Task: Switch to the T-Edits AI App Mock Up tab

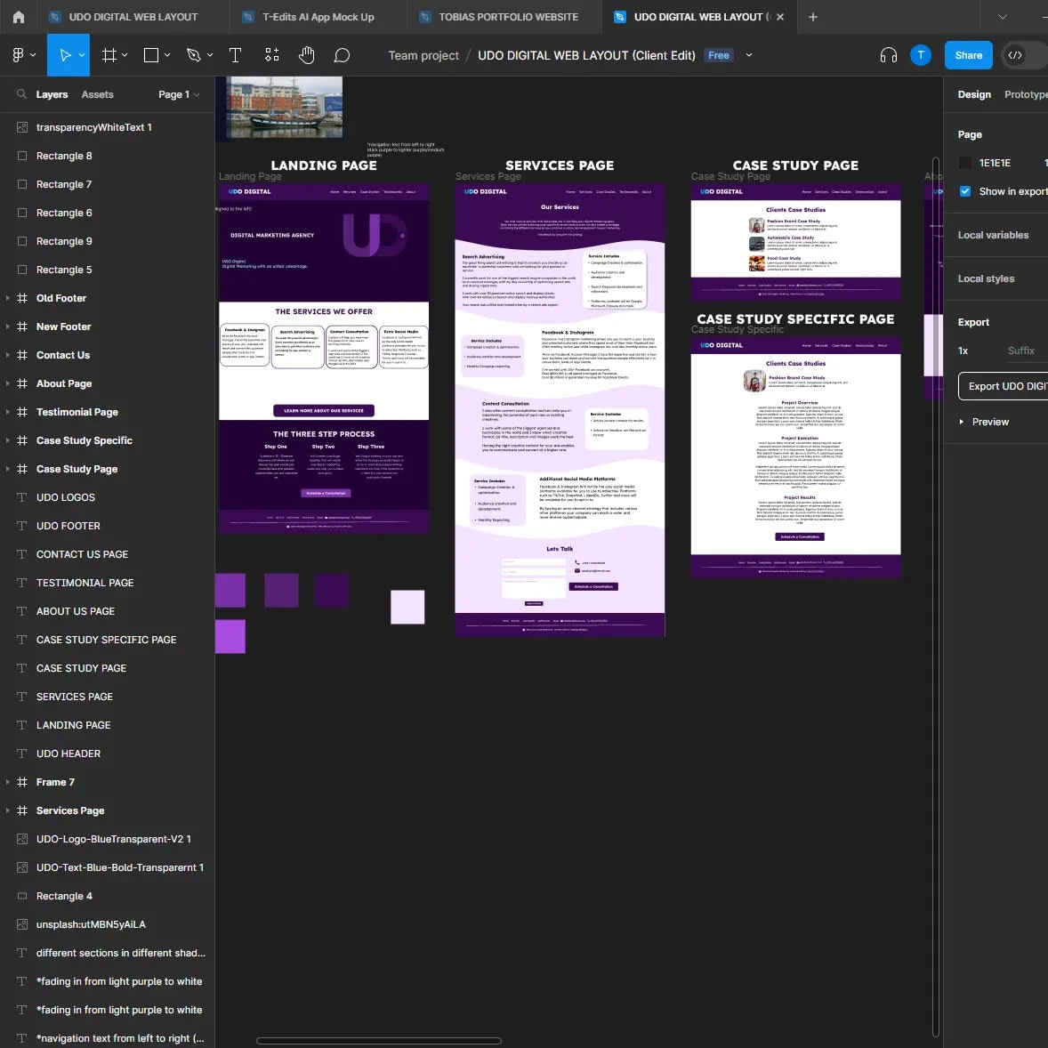Action: tap(317, 17)
